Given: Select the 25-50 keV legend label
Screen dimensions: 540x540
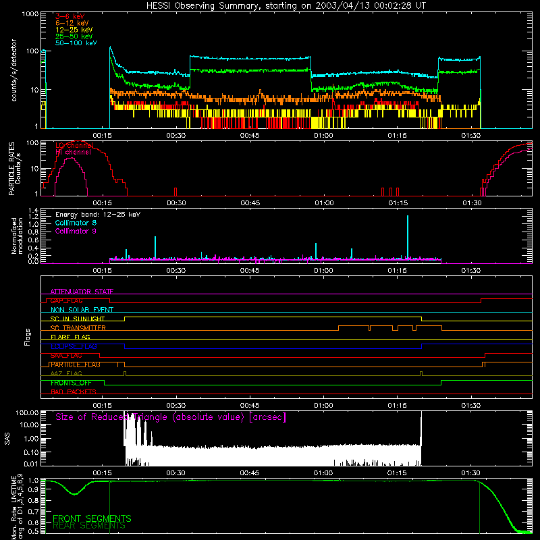Looking at the screenshot, I should click(x=74, y=36).
